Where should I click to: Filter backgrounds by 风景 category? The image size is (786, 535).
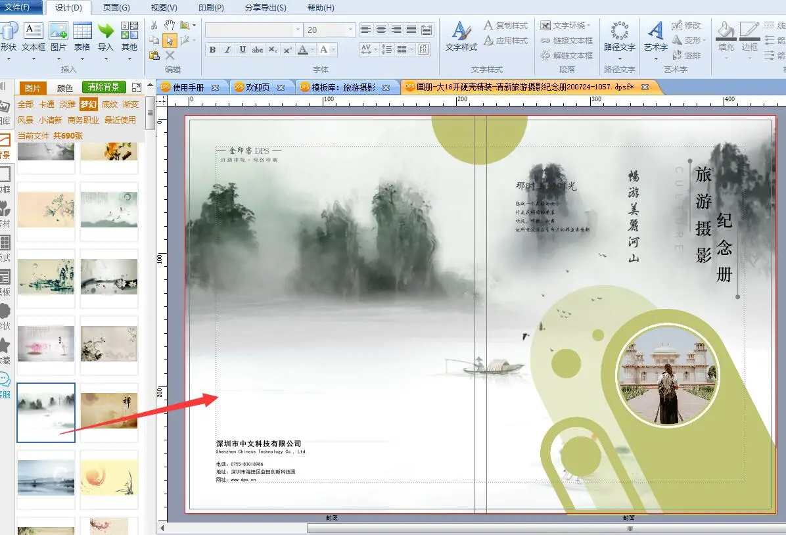[x=26, y=120]
